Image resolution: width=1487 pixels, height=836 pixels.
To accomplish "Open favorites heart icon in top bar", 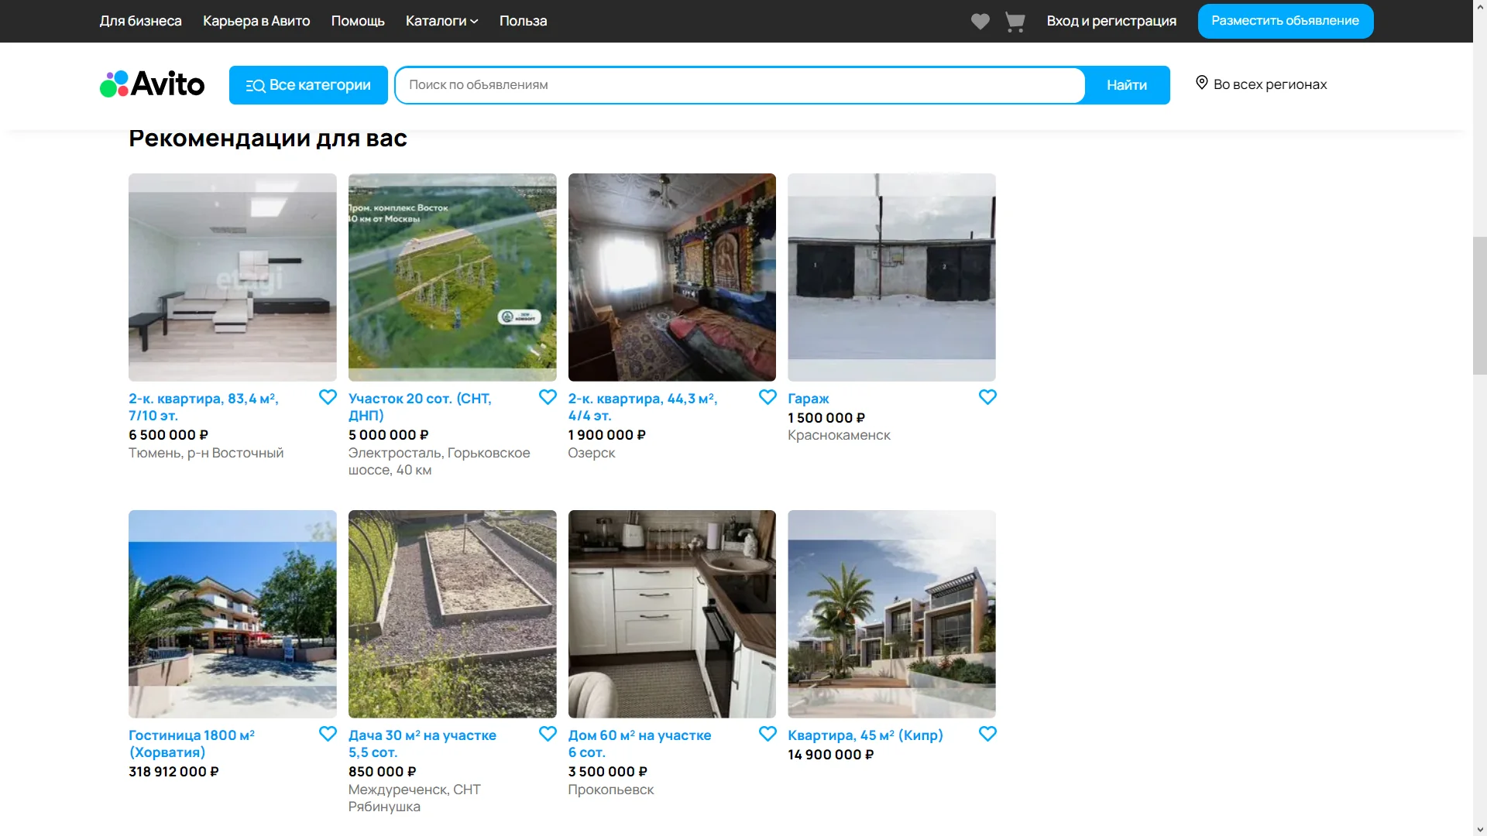I will tap(980, 22).
